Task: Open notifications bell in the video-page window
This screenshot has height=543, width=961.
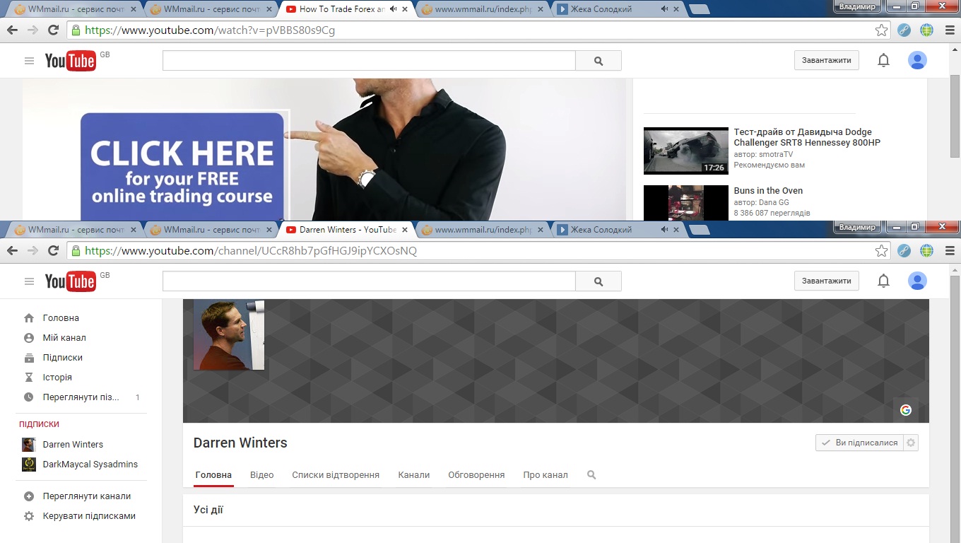Action: click(883, 61)
